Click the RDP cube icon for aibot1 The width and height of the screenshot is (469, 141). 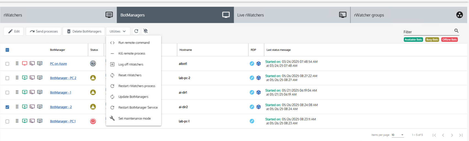click(259, 64)
